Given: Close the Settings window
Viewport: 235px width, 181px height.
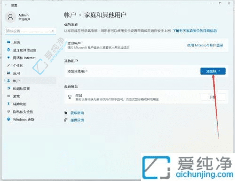Looking at the screenshot, I should (229, 3).
